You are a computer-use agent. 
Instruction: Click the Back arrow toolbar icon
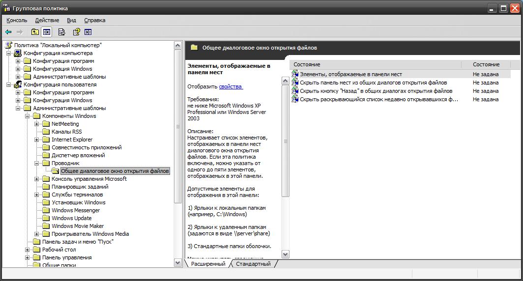click(8, 32)
